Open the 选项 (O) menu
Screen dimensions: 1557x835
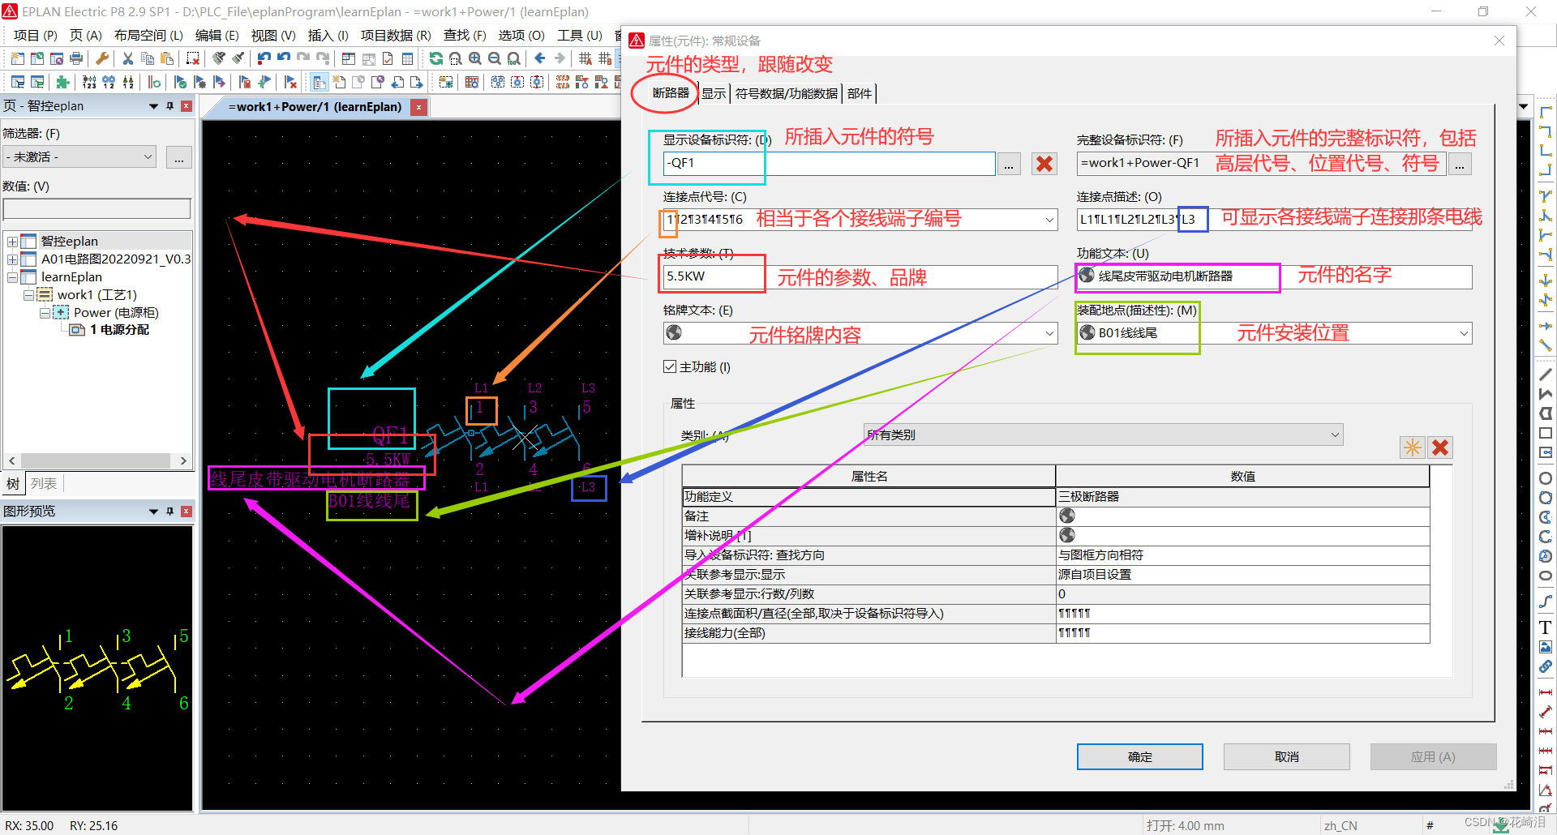click(521, 35)
